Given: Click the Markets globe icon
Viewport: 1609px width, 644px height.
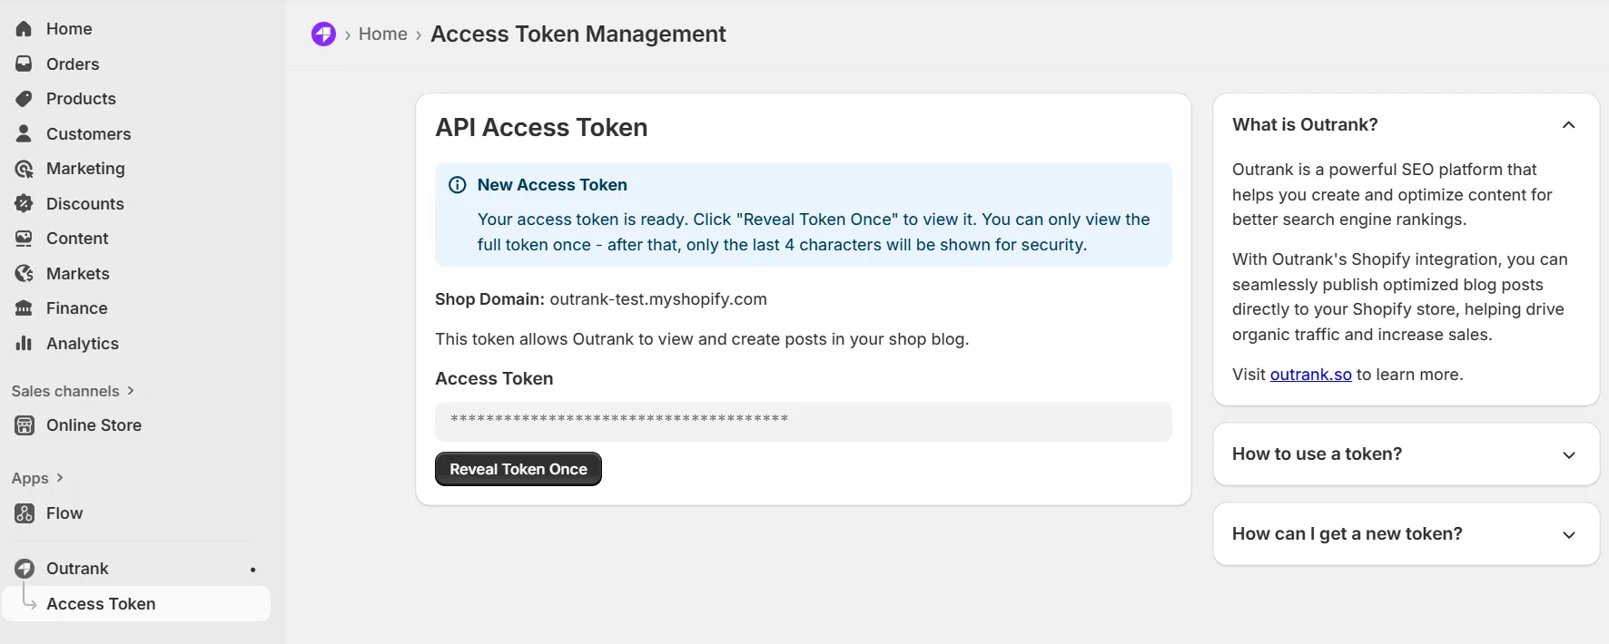Looking at the screenshot, I should tap(24, 273).
